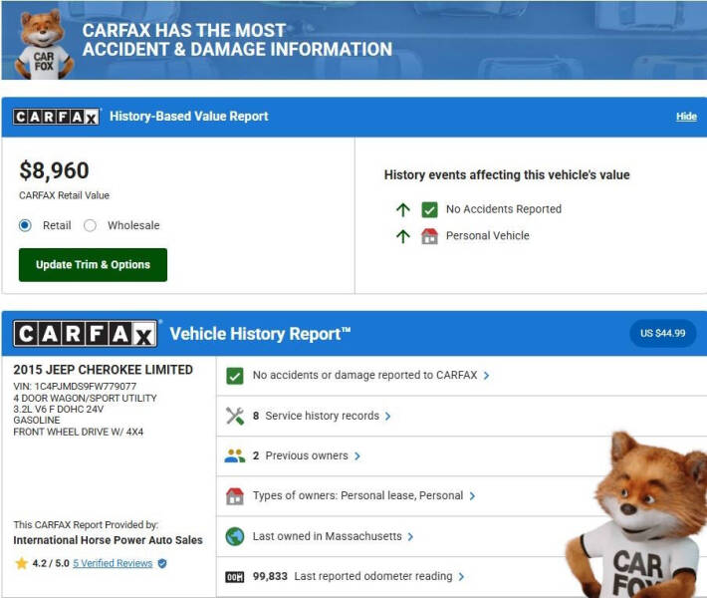Open the 5 Verified Reviews link

112,563
